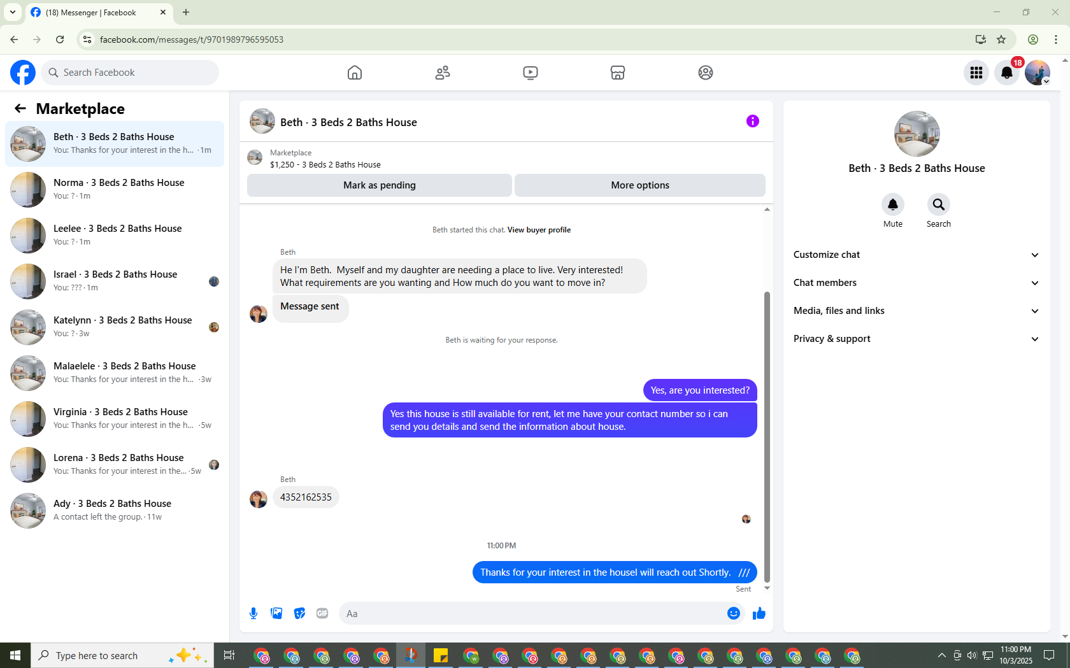
Task: Send a thumbs-up like
Action: click(x=759, y=613)
